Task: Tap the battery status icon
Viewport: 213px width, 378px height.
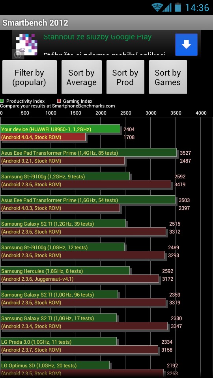Action: click(178, 7)
